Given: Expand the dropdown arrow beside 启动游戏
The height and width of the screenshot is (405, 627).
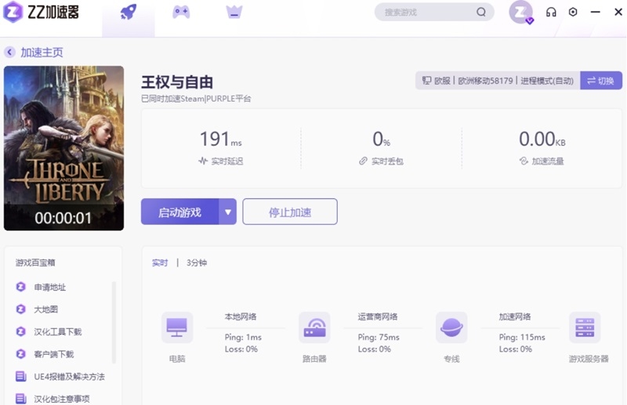Looking at the screenshot, I should pos(228,212).
